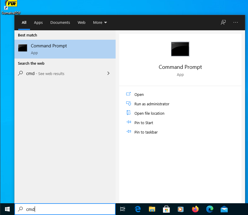Switch to the Apps tab
248x215 pixels.
(38, 22)
